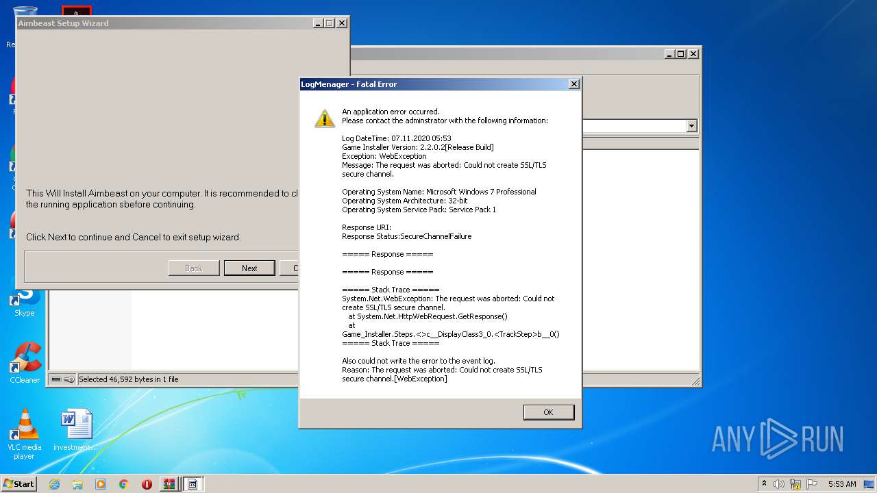The image size is (877, 493).
Task: Show hidden tray icons arrow
Action: pyautogui.click(x=764, y=484)
